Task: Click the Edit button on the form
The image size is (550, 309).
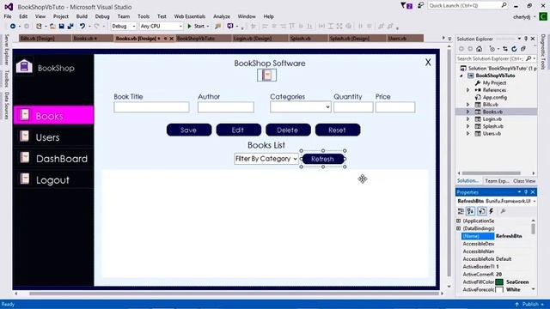Action: click(238, 130)
